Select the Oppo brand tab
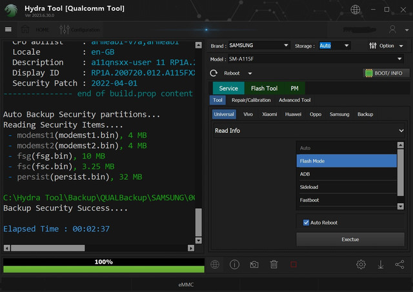This screenshot has height=292, width=413. pos(316,114)
